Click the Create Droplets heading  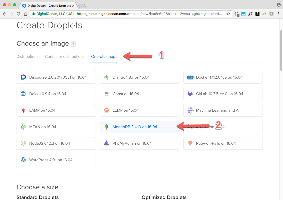point(49,25)
